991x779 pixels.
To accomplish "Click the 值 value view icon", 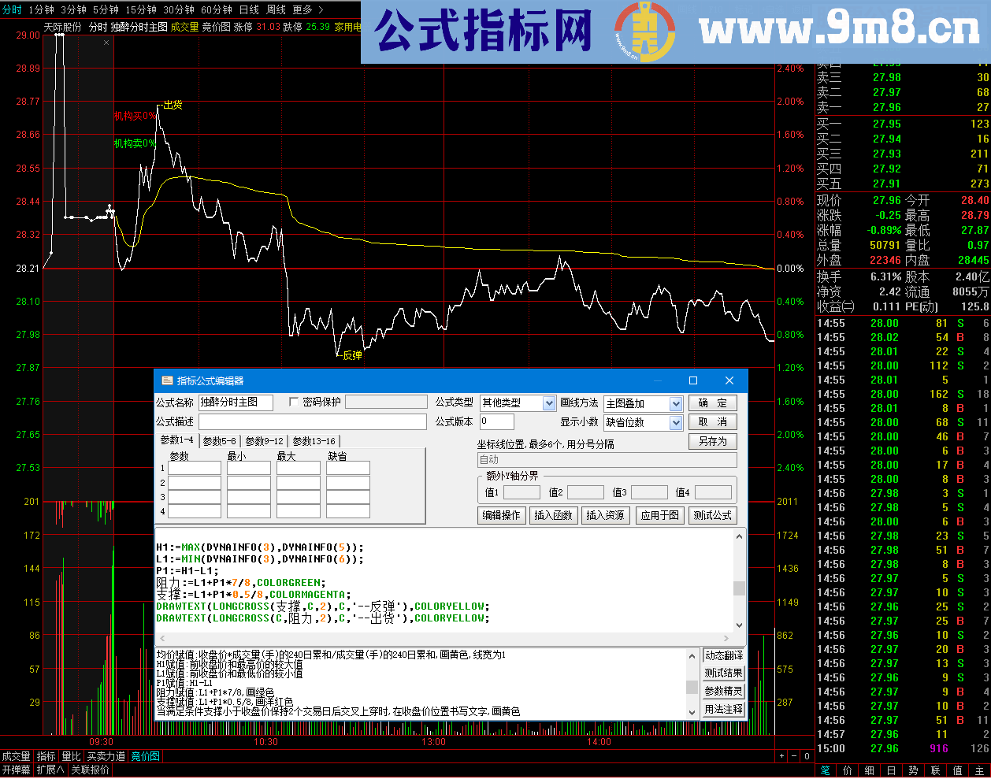I will [x=959, y=770].
